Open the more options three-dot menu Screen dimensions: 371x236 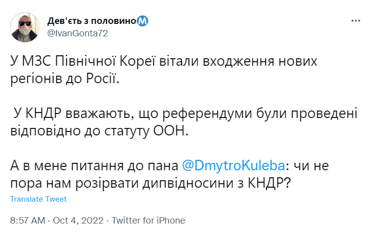click(x=356, y=21)
